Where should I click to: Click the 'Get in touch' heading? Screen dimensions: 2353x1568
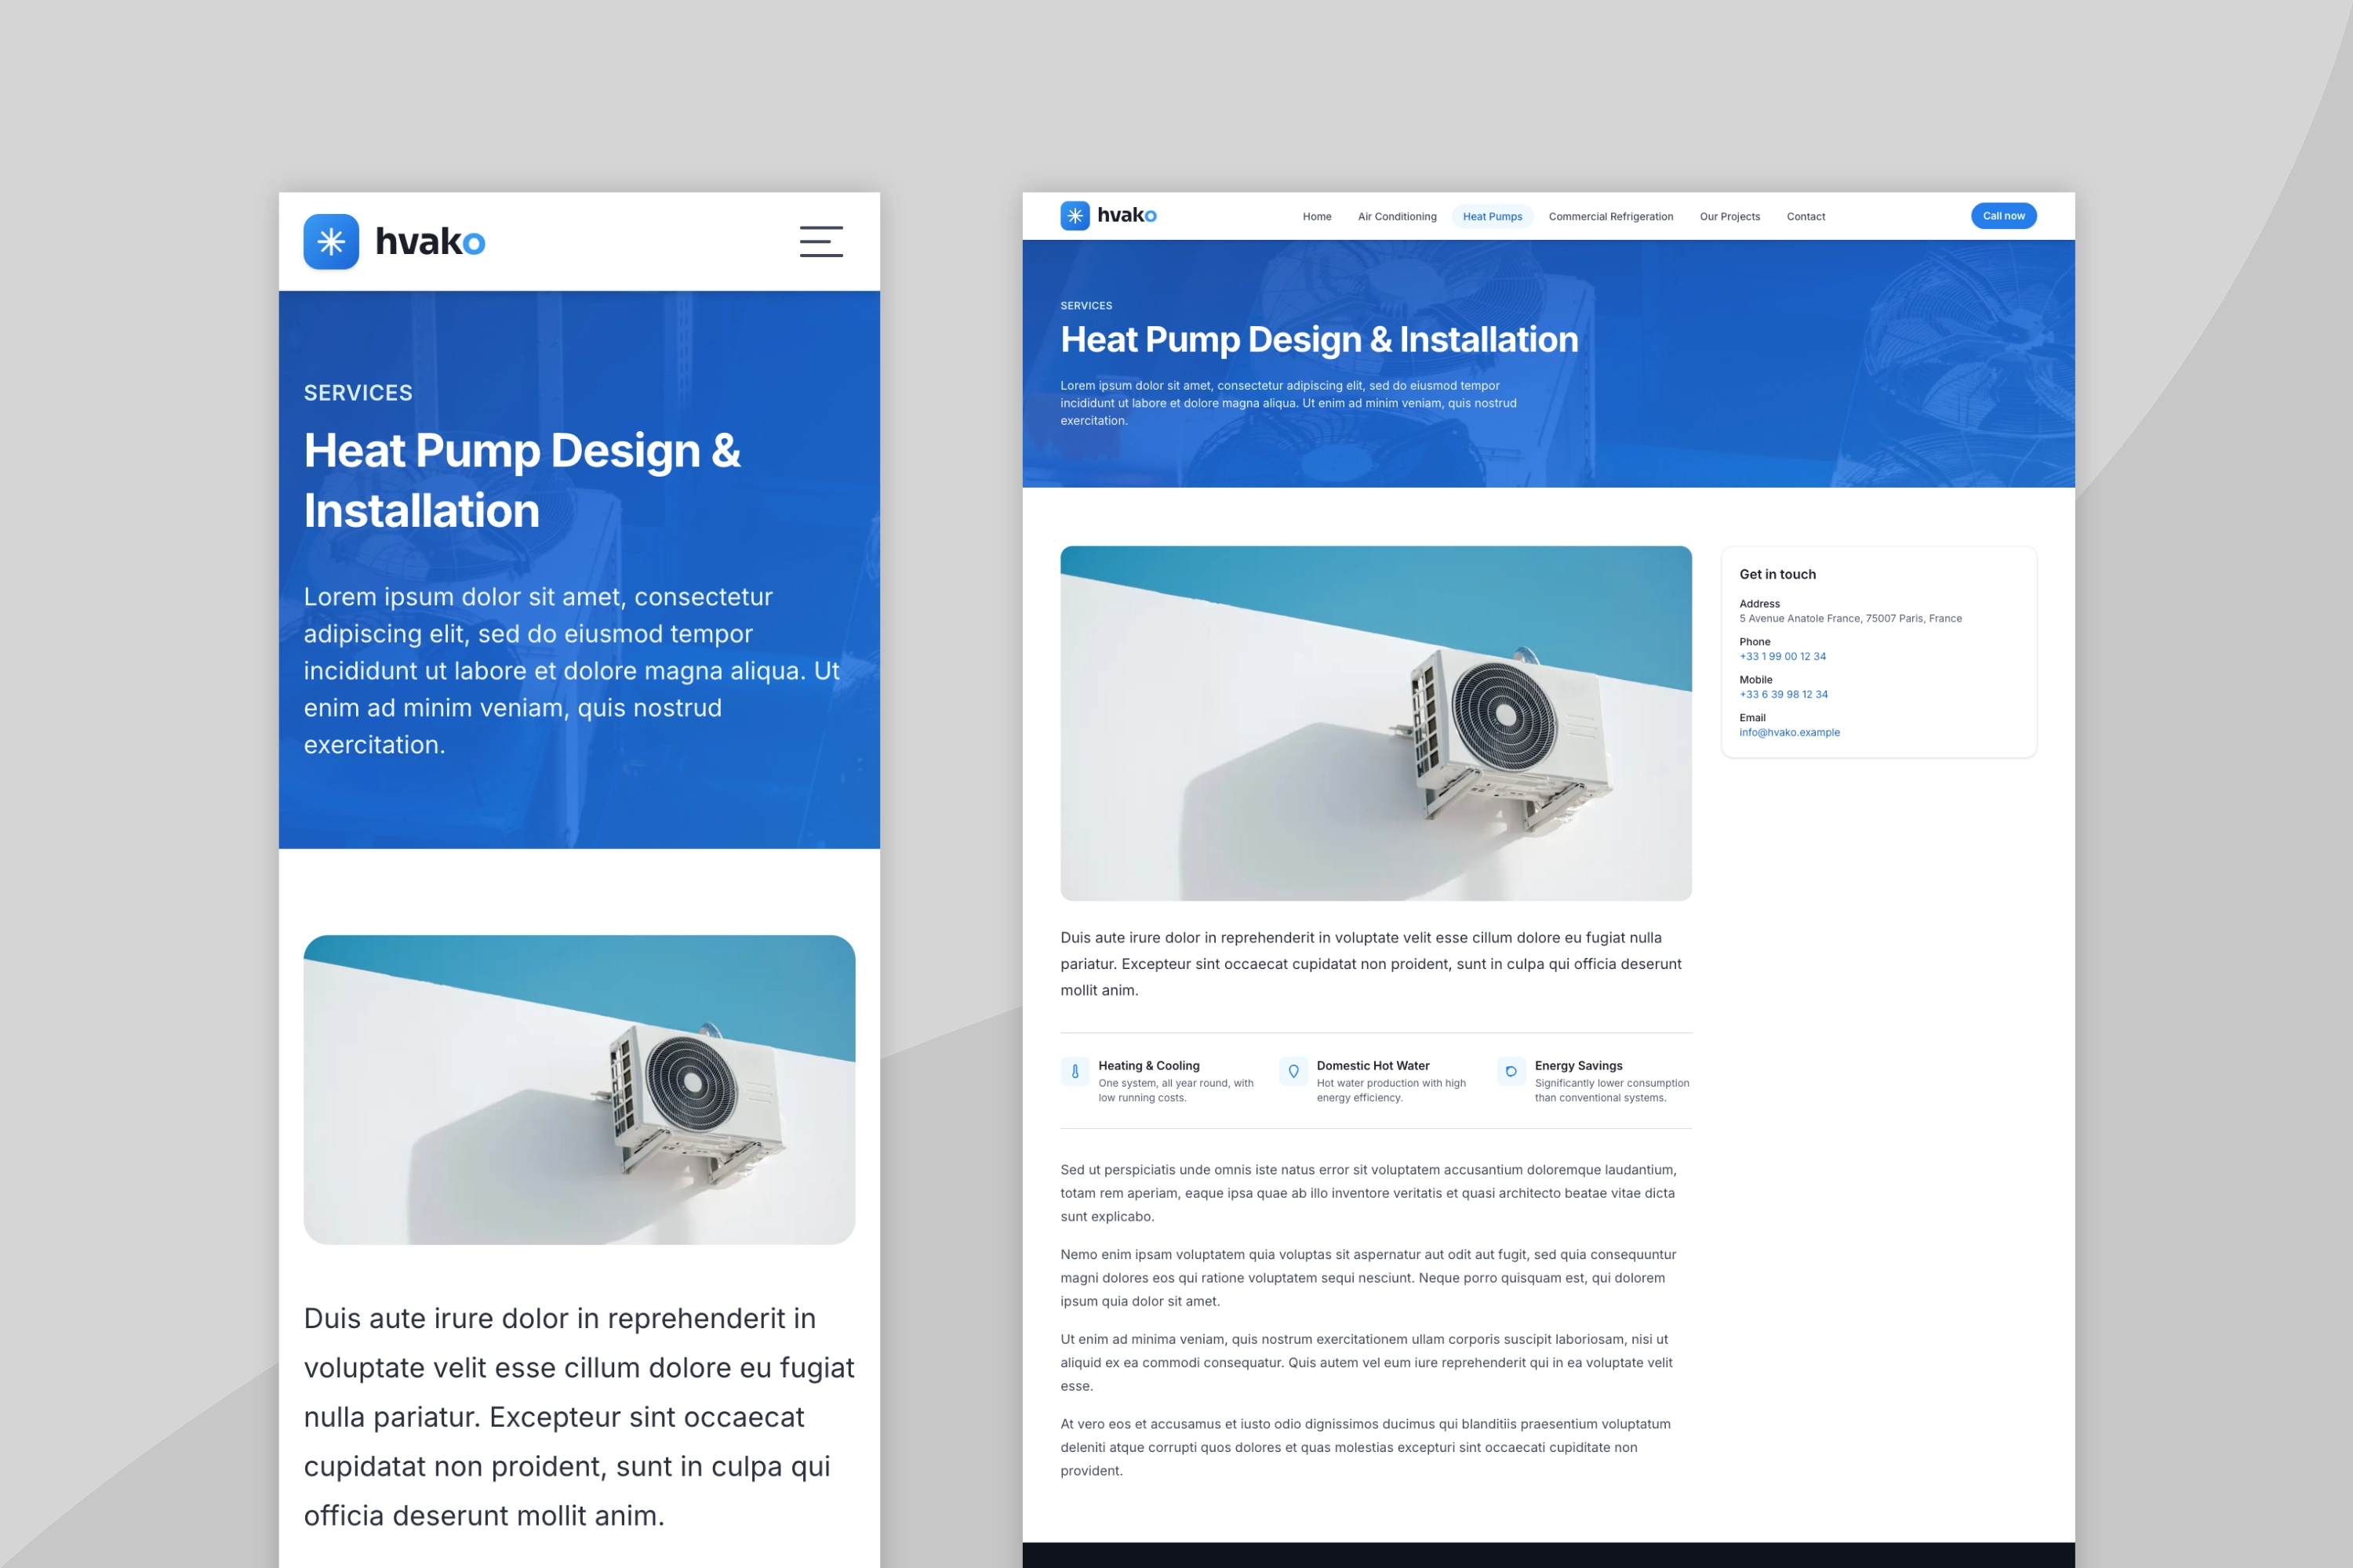[x=1777, y=574]
